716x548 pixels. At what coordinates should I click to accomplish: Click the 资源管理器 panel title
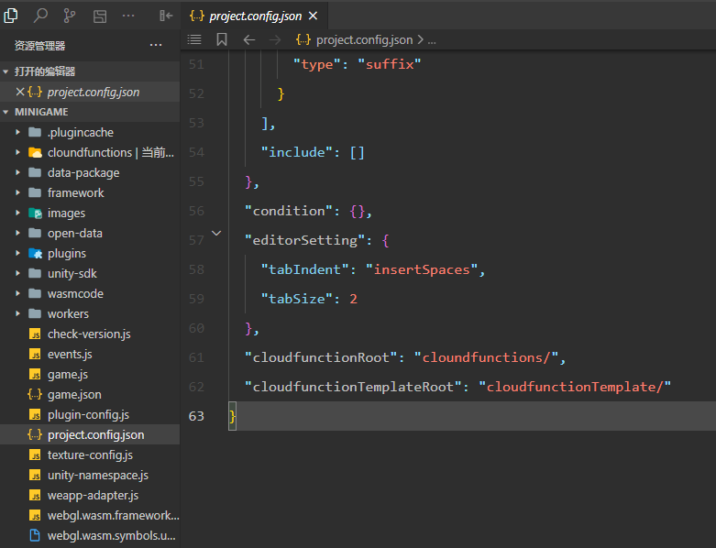39,46
